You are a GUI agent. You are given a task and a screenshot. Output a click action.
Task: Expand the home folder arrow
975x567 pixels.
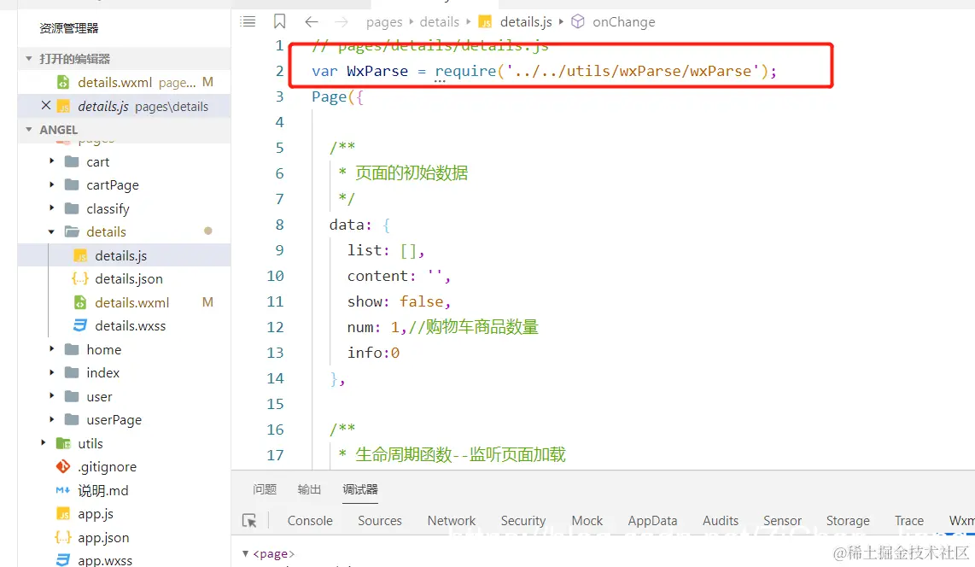(x=51, y=348)
